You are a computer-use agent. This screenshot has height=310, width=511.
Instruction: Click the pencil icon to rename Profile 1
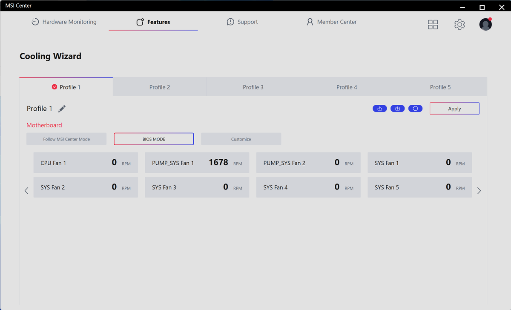62,109
